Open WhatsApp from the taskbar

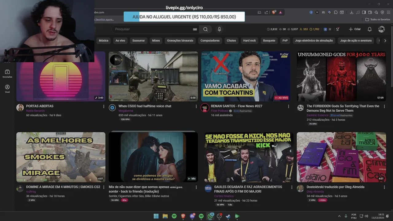click(x=210, y=216)
